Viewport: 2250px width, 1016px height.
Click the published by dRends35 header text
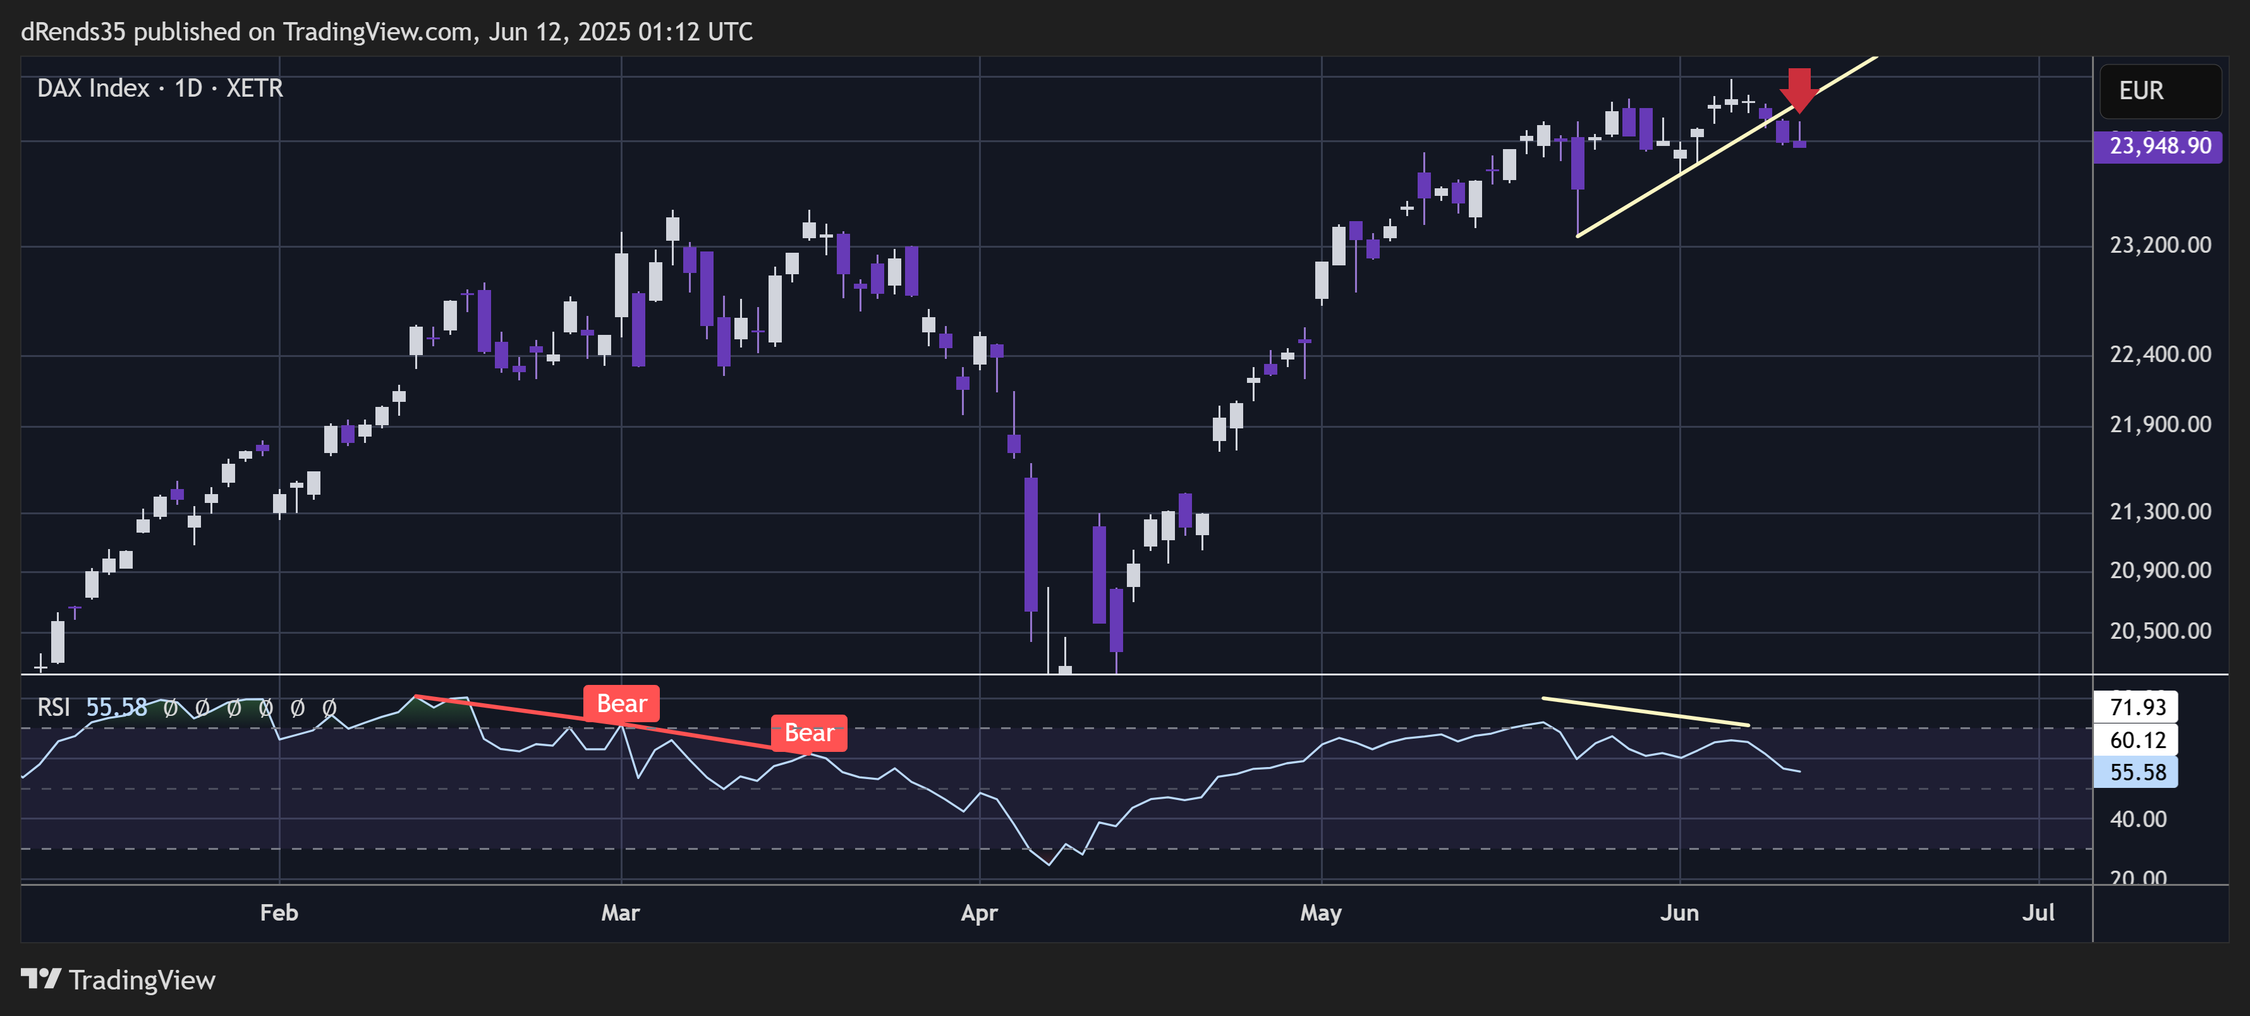click(x=386, y=32)
